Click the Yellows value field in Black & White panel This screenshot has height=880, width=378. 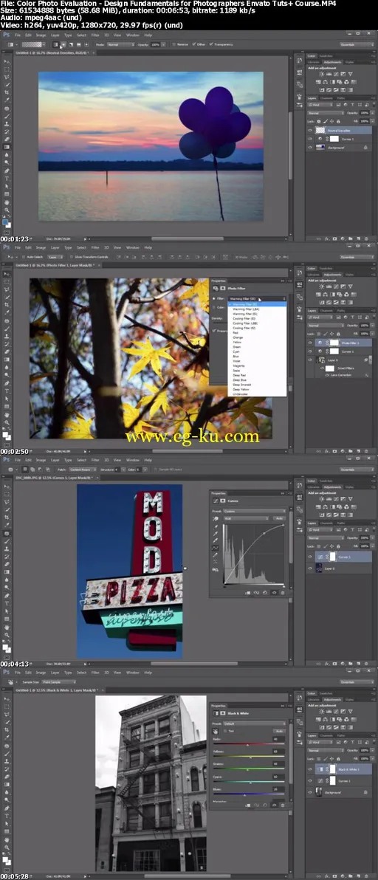278,752
